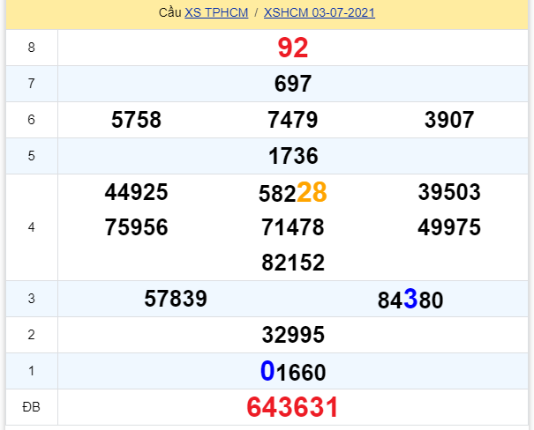The height and width of the screenshot is (430, 534).
Task: Click the number 44925 in row 4
Action: (x=137, y=193)
